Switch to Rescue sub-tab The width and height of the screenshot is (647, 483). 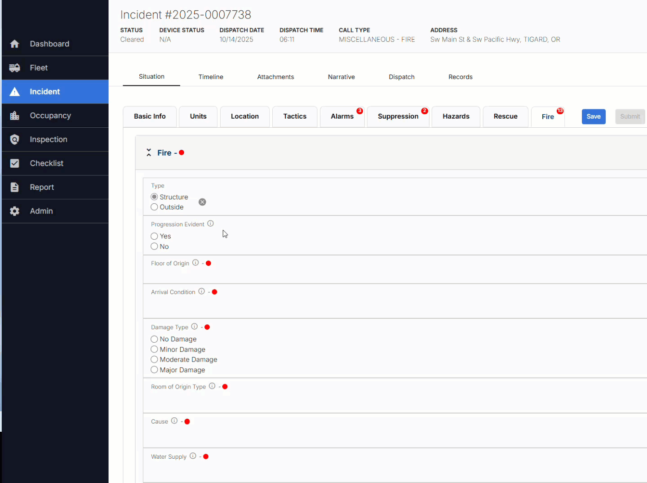click(505, 116)
